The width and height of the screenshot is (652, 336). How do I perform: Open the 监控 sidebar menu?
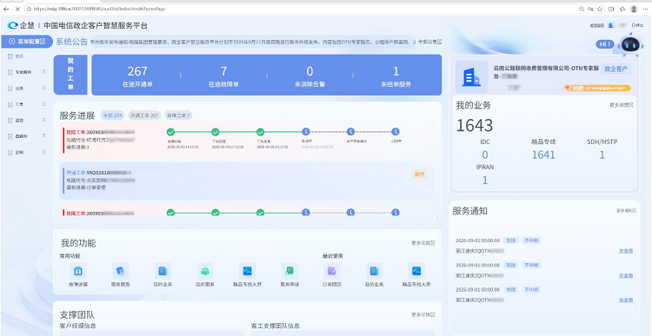19,121
